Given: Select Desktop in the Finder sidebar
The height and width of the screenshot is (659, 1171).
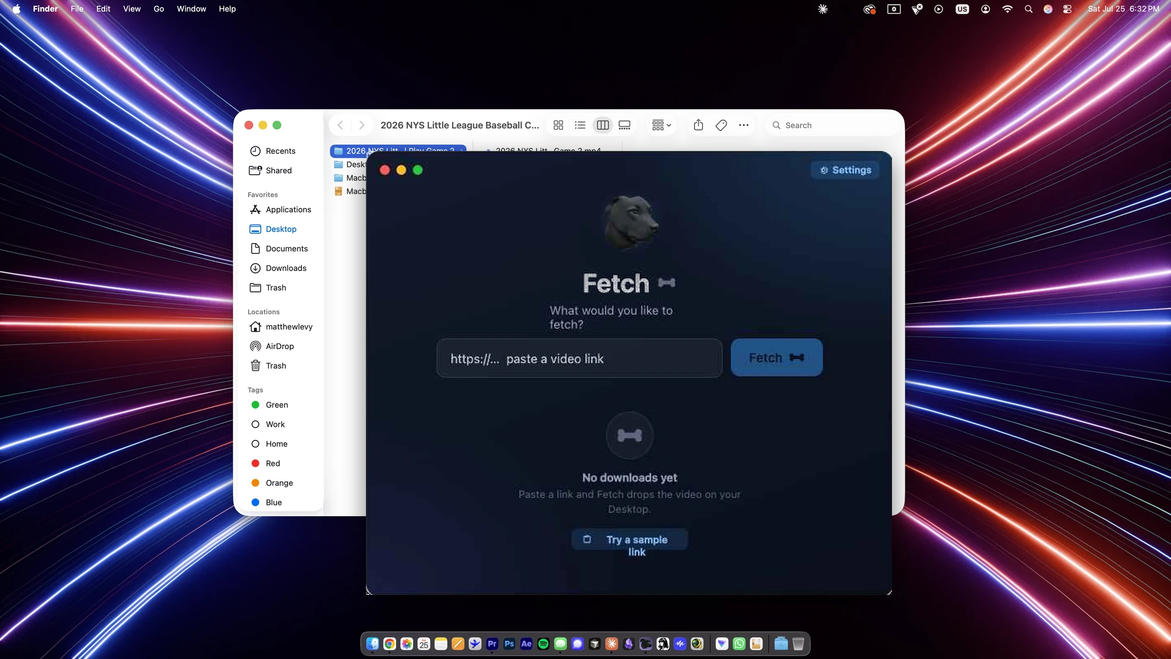Looking at the screenshot, I should pyautogui.click(x=281, y=229).
